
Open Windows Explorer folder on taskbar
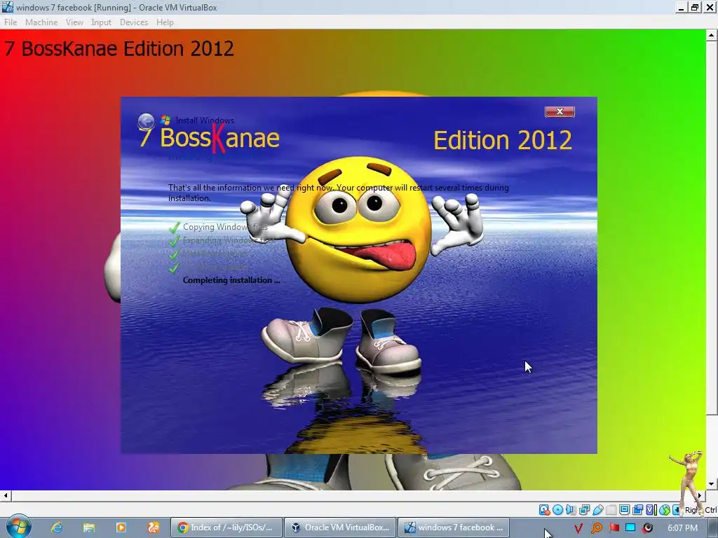(x=88, y=527)
